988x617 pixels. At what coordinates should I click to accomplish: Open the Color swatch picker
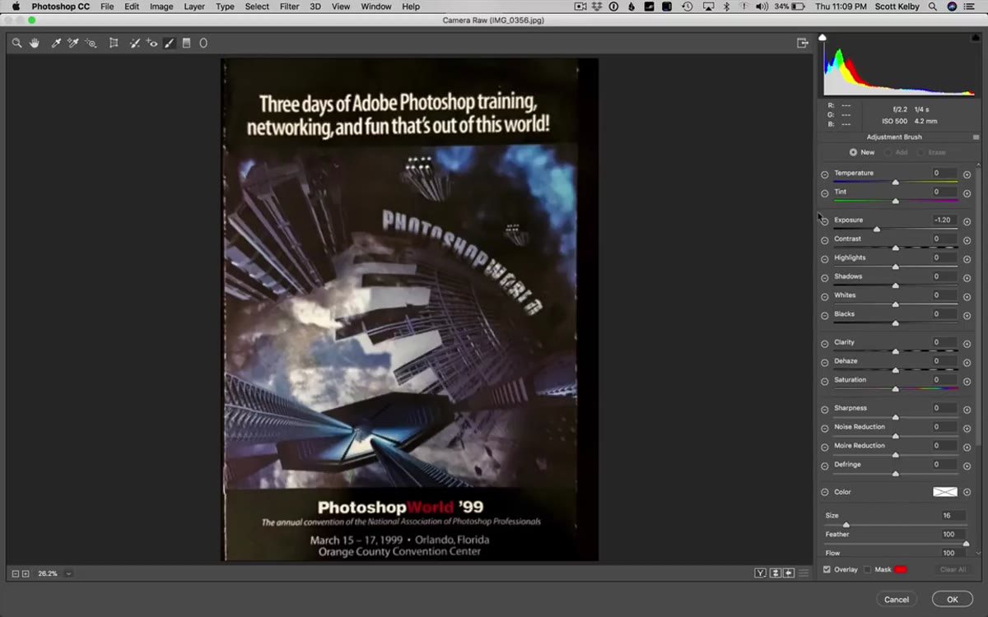click(944, 492)
